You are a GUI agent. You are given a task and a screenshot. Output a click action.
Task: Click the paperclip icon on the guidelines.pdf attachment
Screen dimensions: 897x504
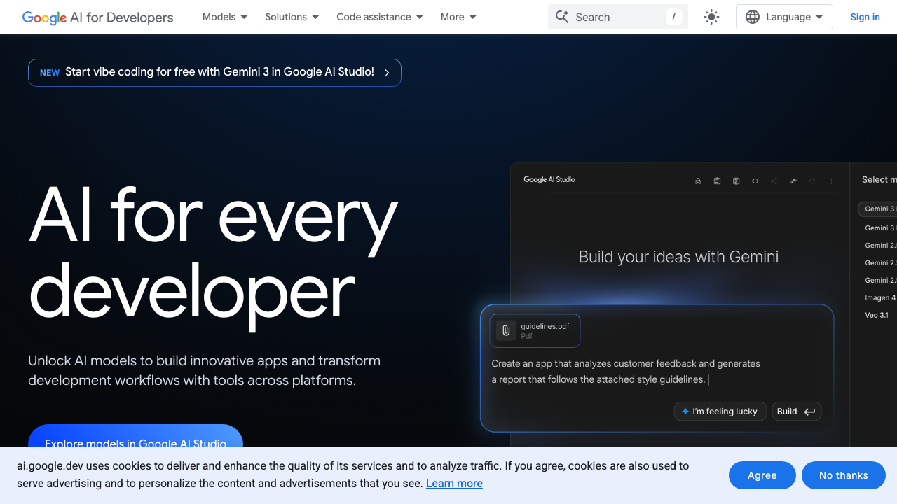506,330
